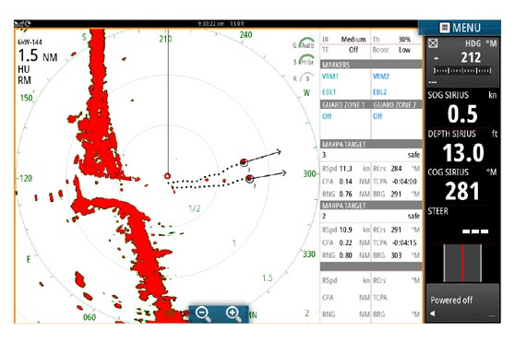Click the 1.5 NM range readout

[x=38, y=55]
